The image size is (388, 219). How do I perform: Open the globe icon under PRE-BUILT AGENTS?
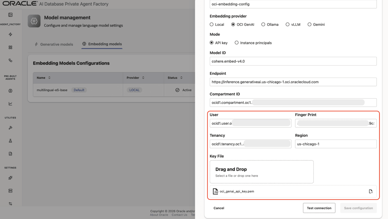tap(10, 90)
